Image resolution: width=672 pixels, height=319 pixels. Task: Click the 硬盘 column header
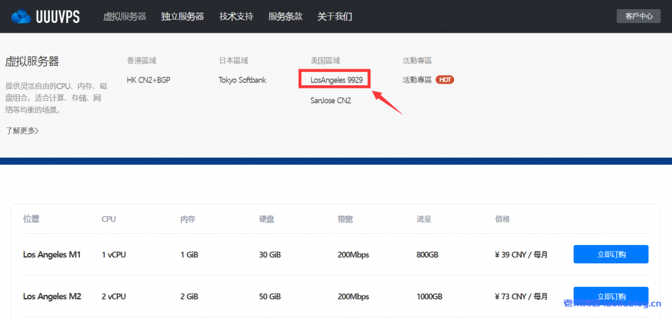point(266,219)
